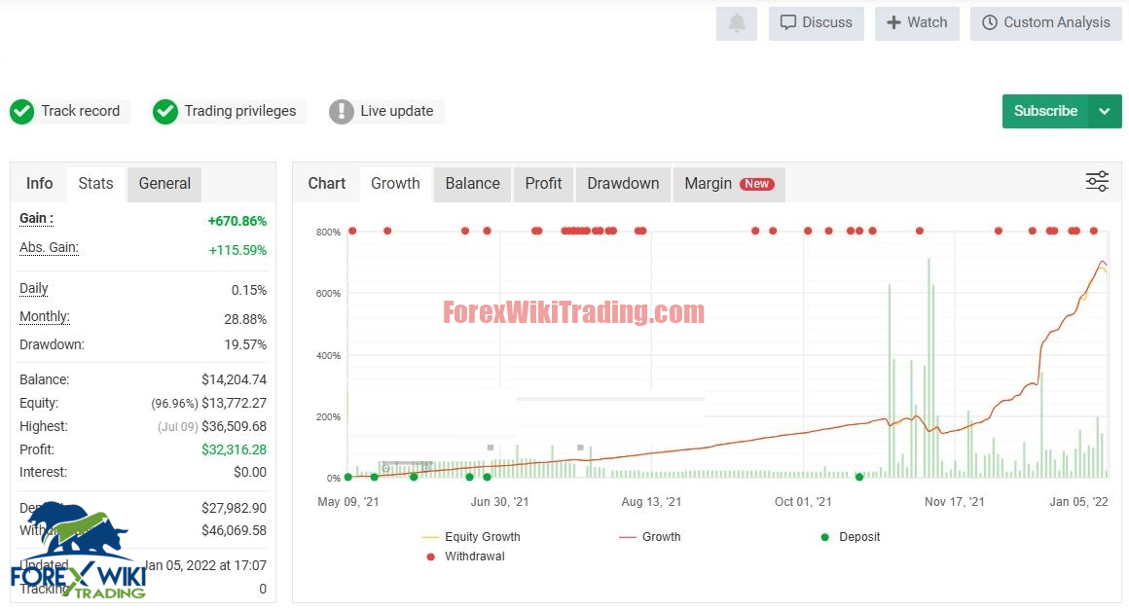Click the Live update warning icon

342,112
